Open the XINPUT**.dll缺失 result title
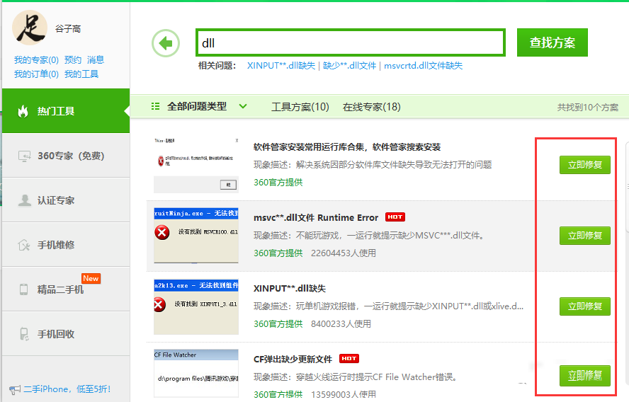Viewport: 629px width, 402px height. click(290, 289)
